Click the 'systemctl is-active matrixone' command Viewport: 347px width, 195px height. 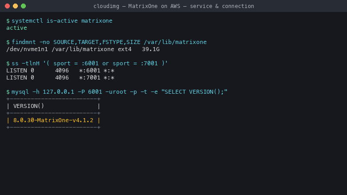coord(62,21)
